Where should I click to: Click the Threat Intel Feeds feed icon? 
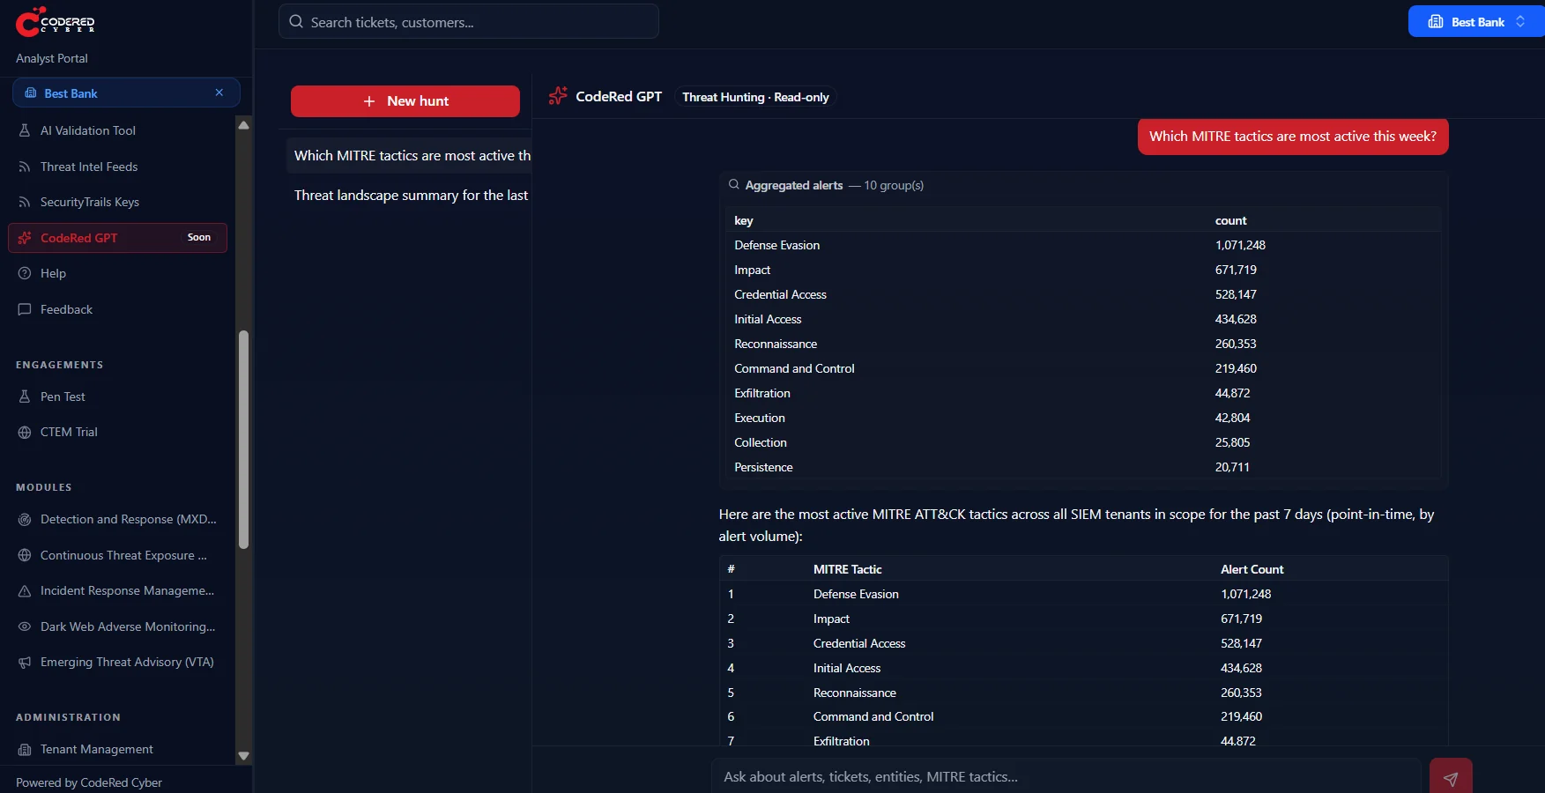coord(25,167)
